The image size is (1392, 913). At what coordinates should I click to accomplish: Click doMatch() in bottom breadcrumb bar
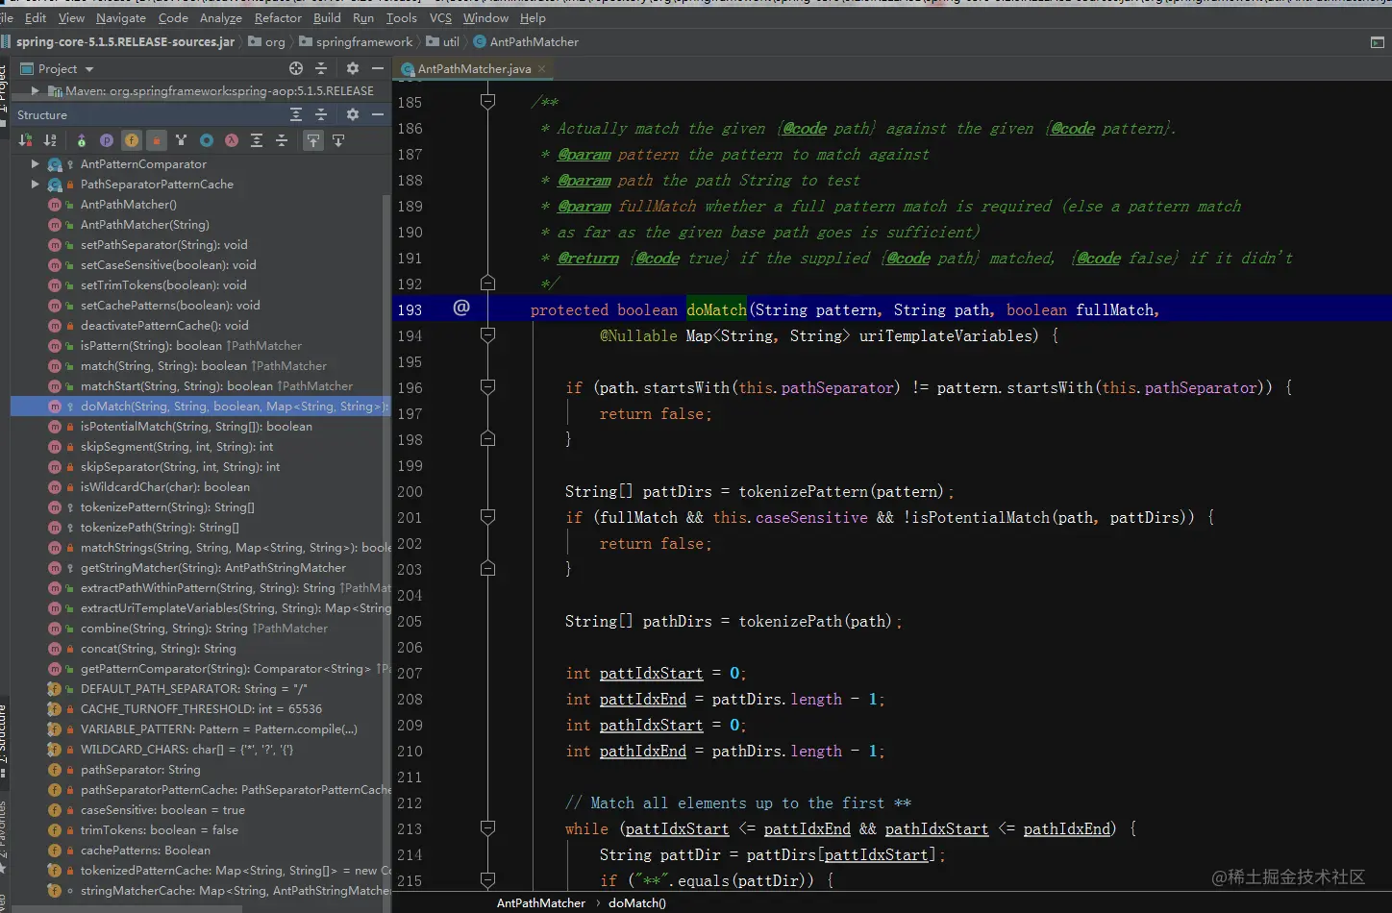coord(636,903)
